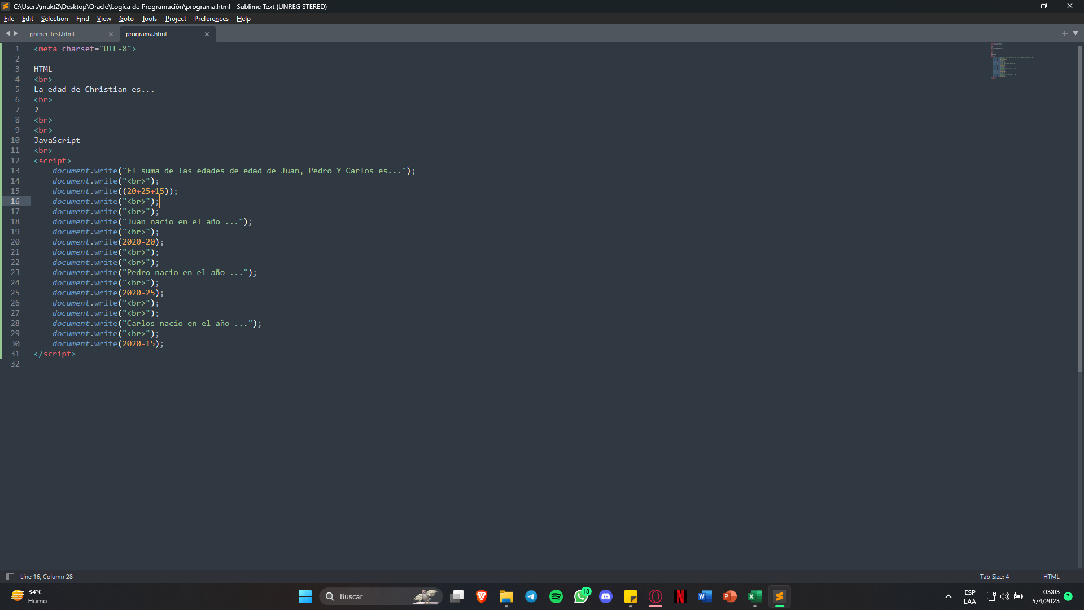Viewport: 1084px width, 610px height.
Task: Add a new tab with plus icon
Action: pos(1065,33)
